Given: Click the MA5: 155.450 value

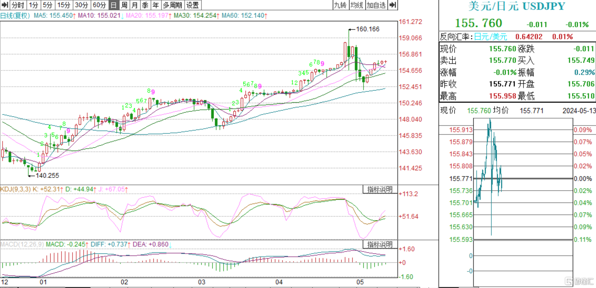Looking at the screenshot, I should (55, 15).
